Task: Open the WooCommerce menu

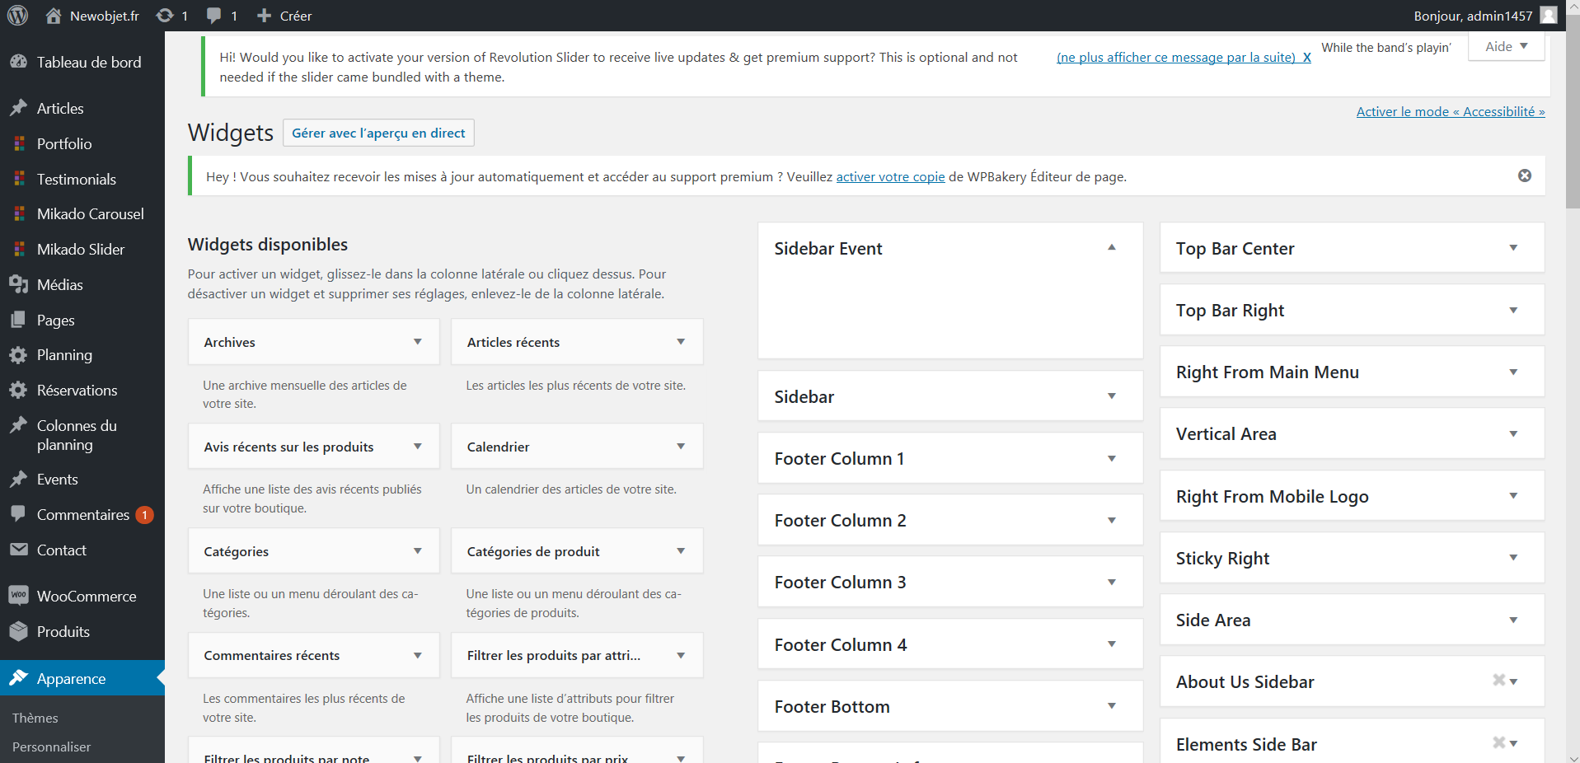Action: pyautogui.click(x=86, y=596)
